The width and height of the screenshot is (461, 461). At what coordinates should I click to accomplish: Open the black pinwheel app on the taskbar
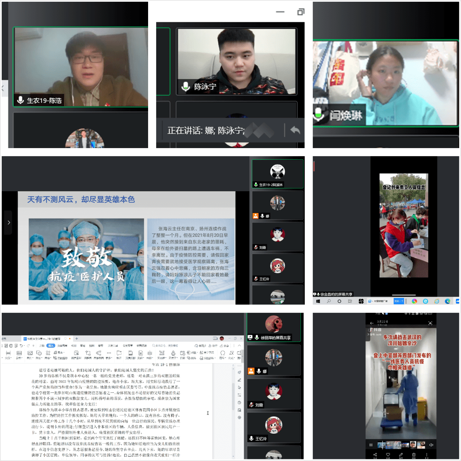[361, 301]
